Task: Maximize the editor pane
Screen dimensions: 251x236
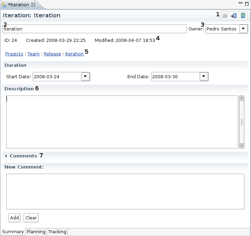Action: click(246, 3)
